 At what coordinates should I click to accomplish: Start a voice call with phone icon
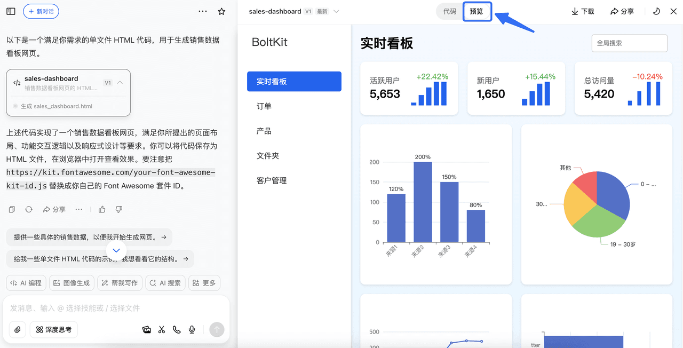click(x=177, y=330)
